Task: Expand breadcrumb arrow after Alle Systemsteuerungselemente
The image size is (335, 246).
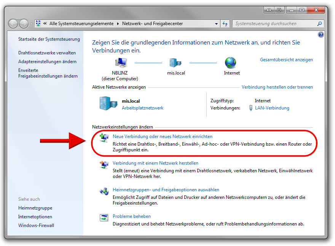Action: click(x=118, y=24)
